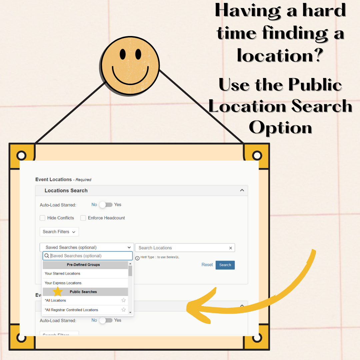Choose Your Express Locations option
The height and width of the screenshot is (360, 360).
(63, 283)
